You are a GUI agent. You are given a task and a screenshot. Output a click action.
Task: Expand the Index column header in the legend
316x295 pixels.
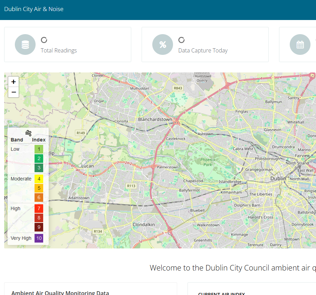click(x=39, y=140)
